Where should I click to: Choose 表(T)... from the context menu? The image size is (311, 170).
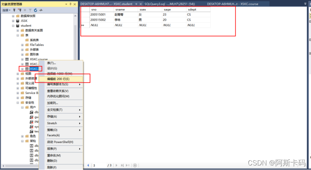(x=61, y=63)
